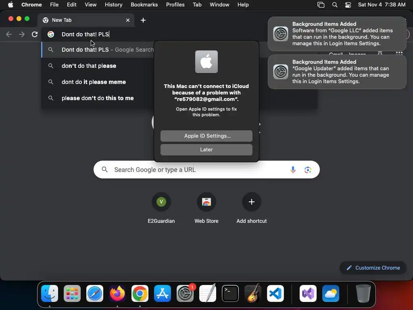The height and width of the screenshot is (310, 413).
Task: Open the Trash in the dock
Action: (363, 293)
